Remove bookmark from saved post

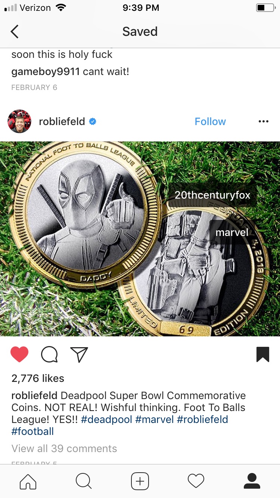[263, 354]
